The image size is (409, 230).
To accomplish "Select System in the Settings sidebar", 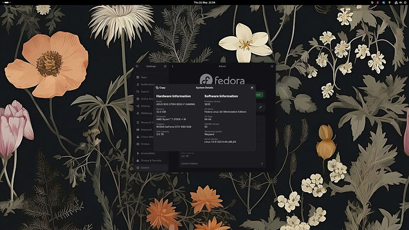I will [x=151, y=168].
